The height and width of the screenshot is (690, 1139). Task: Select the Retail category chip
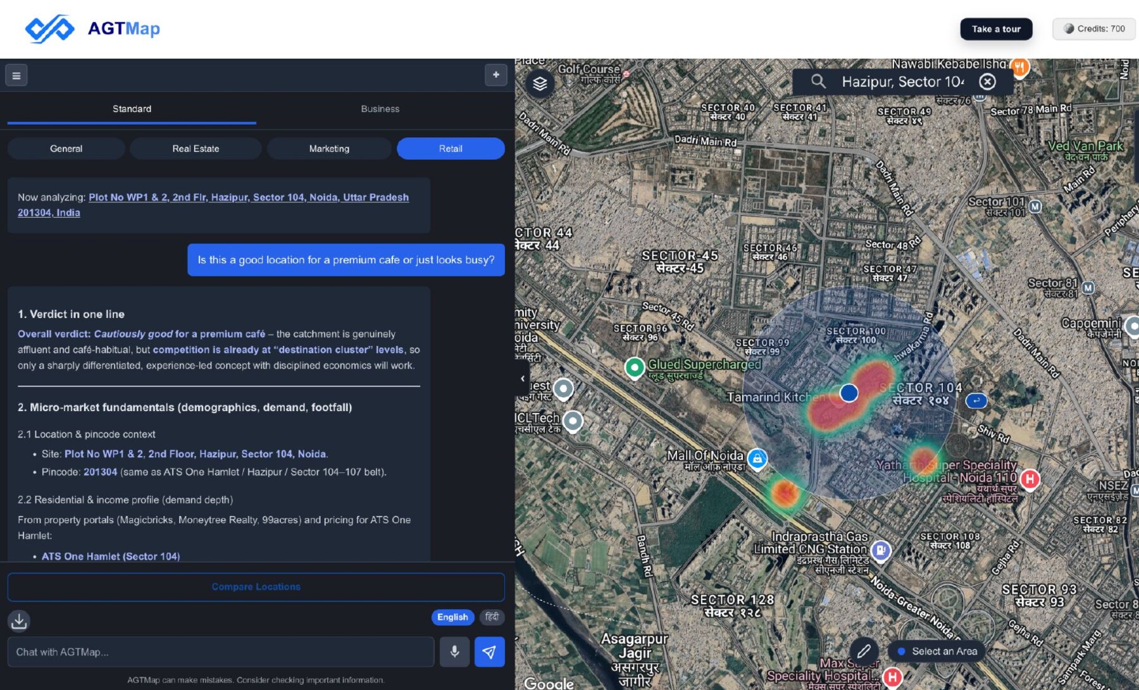pos(451,149)
